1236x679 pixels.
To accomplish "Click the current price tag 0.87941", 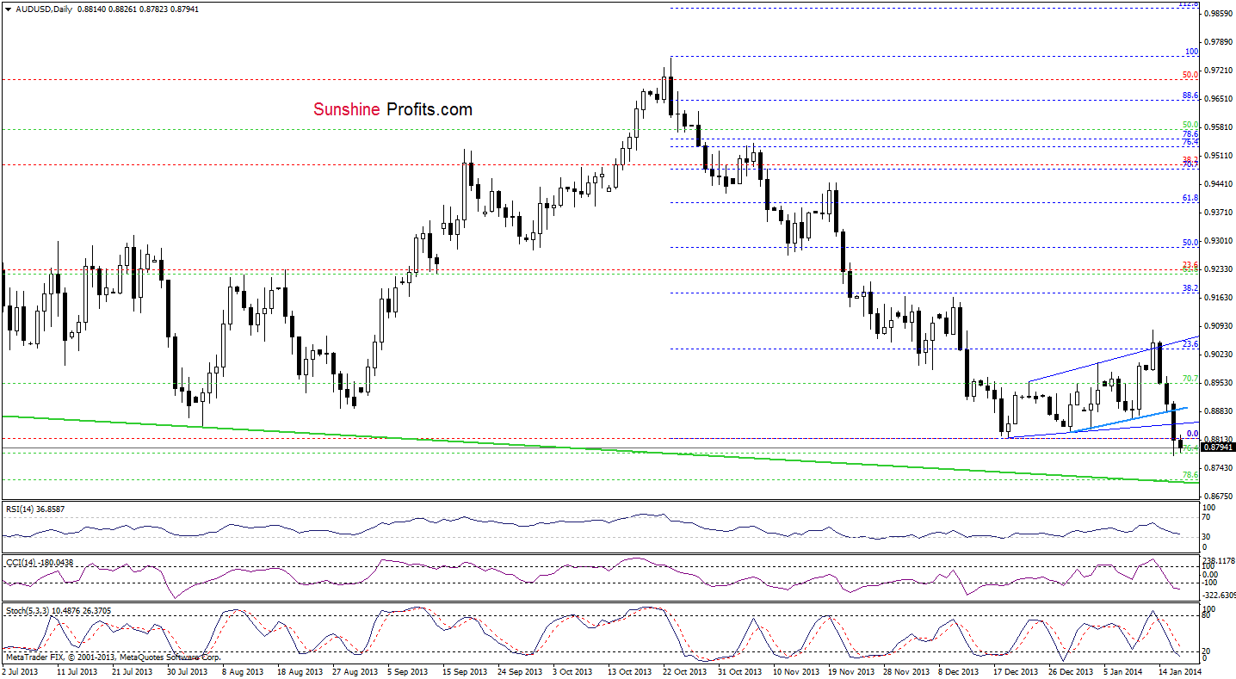I will (1219, 447).
